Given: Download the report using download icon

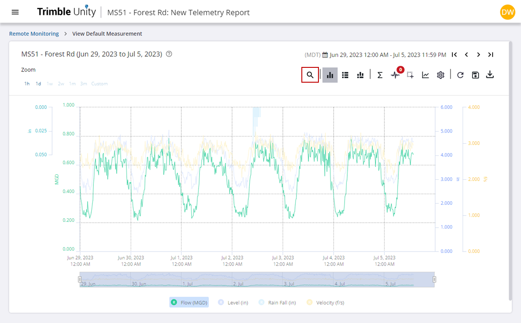Looking at the screenshot, I should [490, 75].
